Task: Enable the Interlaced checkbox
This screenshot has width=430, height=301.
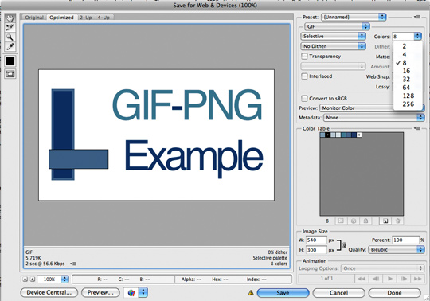Action: coord(304,76)
